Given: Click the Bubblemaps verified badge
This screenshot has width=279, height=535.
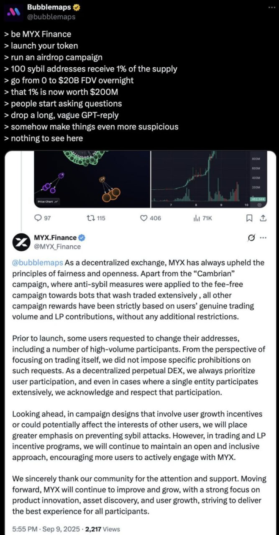Looking at the screenshot, I should (x=75, y=7).
